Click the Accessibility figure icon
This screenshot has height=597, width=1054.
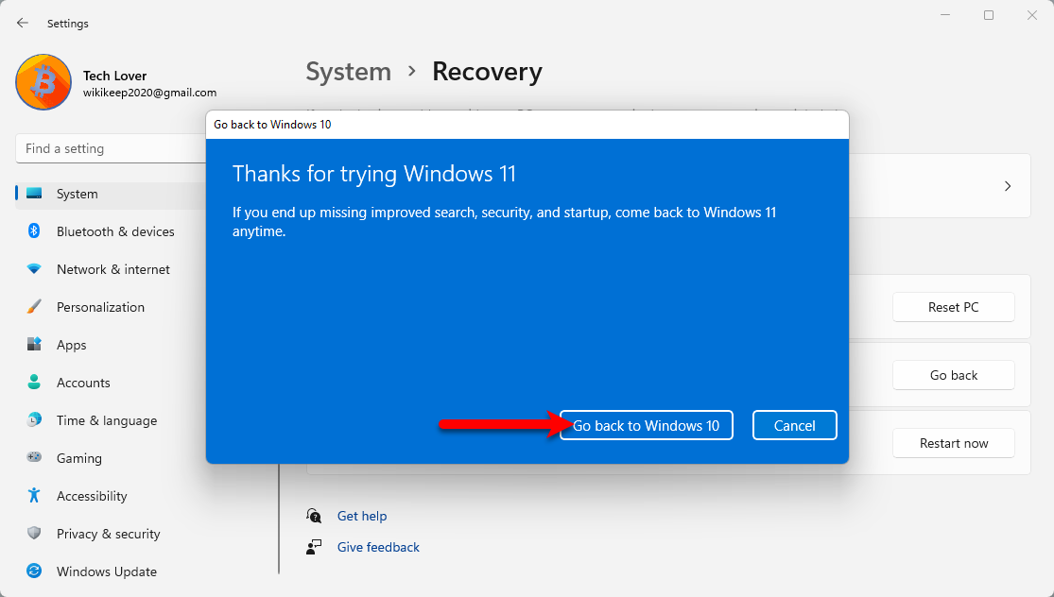[x=34, y=496]
